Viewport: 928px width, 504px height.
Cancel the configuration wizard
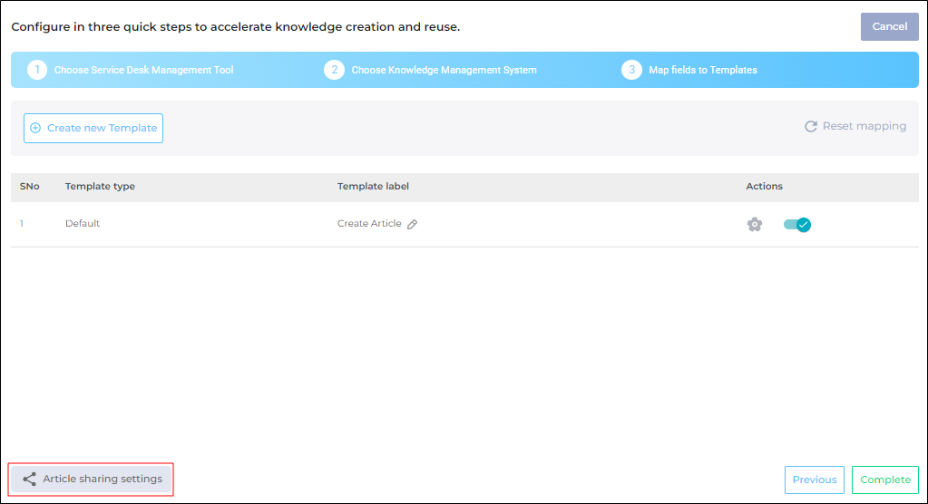[890, 26]
